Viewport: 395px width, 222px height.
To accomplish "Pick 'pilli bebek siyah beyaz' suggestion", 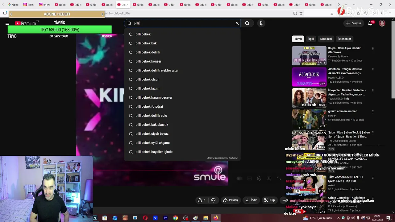I will click(182, 134).
